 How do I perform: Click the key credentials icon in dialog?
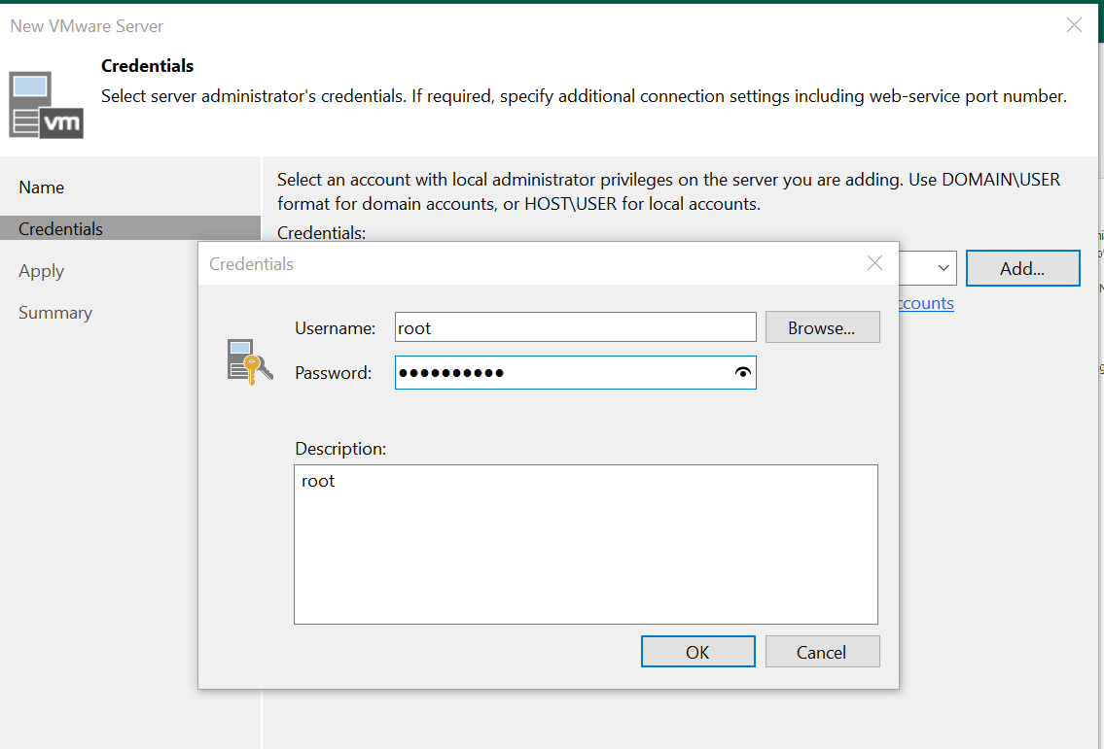pos(242,361)
